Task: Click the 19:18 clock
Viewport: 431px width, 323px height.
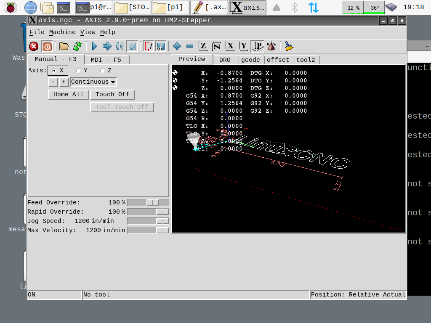Action: (x=413, y=8)
